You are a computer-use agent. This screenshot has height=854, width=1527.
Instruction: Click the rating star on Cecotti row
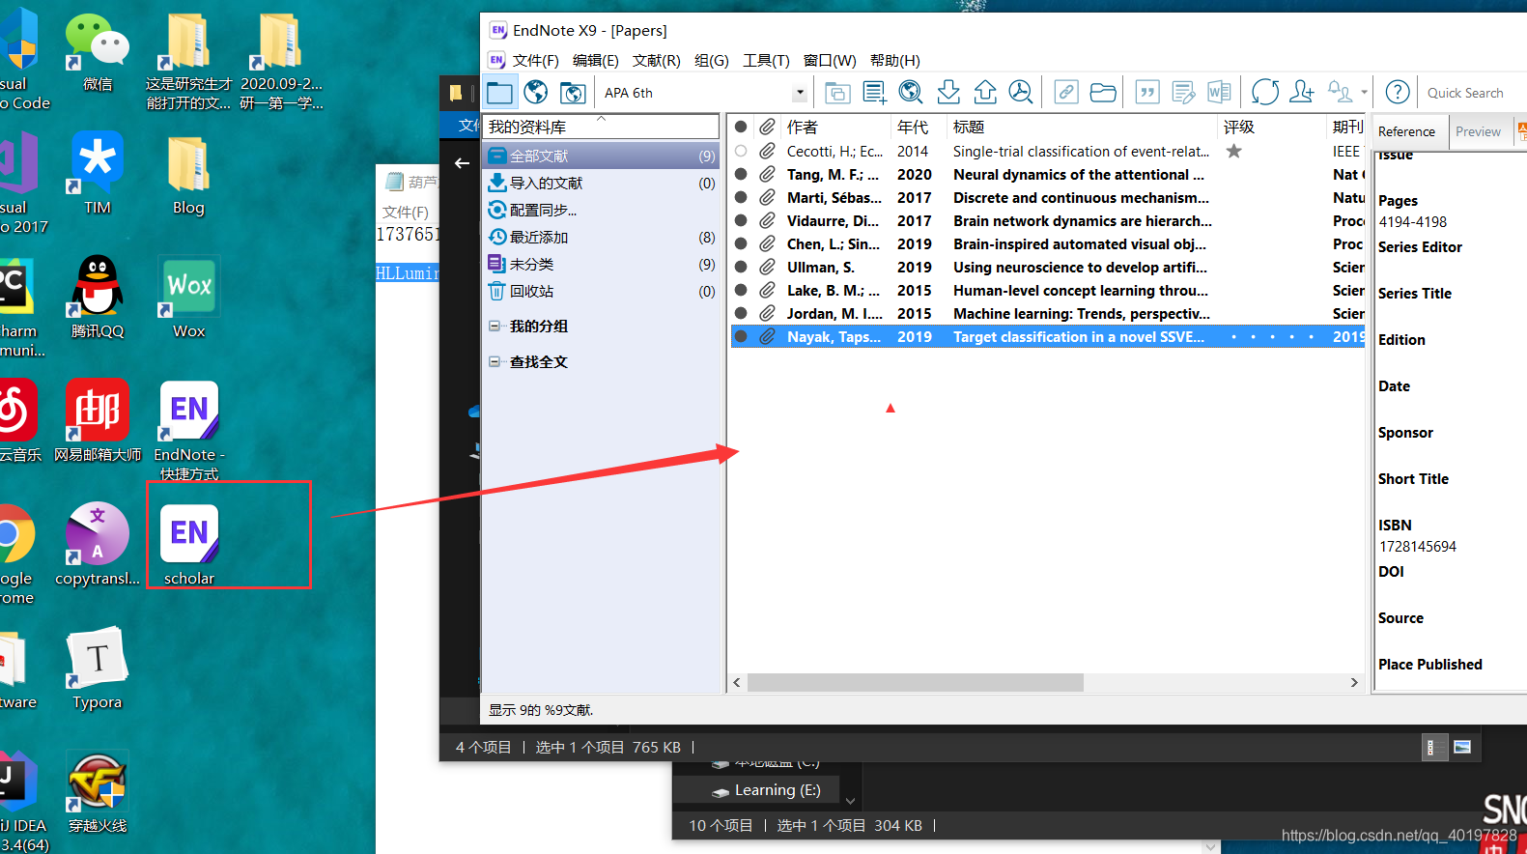[x=1233, y=151]
